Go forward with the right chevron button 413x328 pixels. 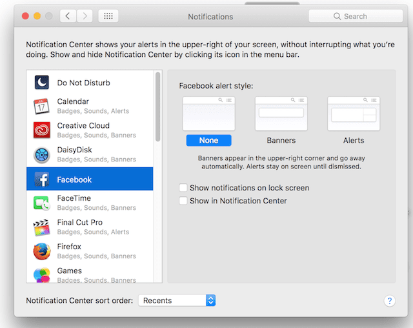pos(85,16)
